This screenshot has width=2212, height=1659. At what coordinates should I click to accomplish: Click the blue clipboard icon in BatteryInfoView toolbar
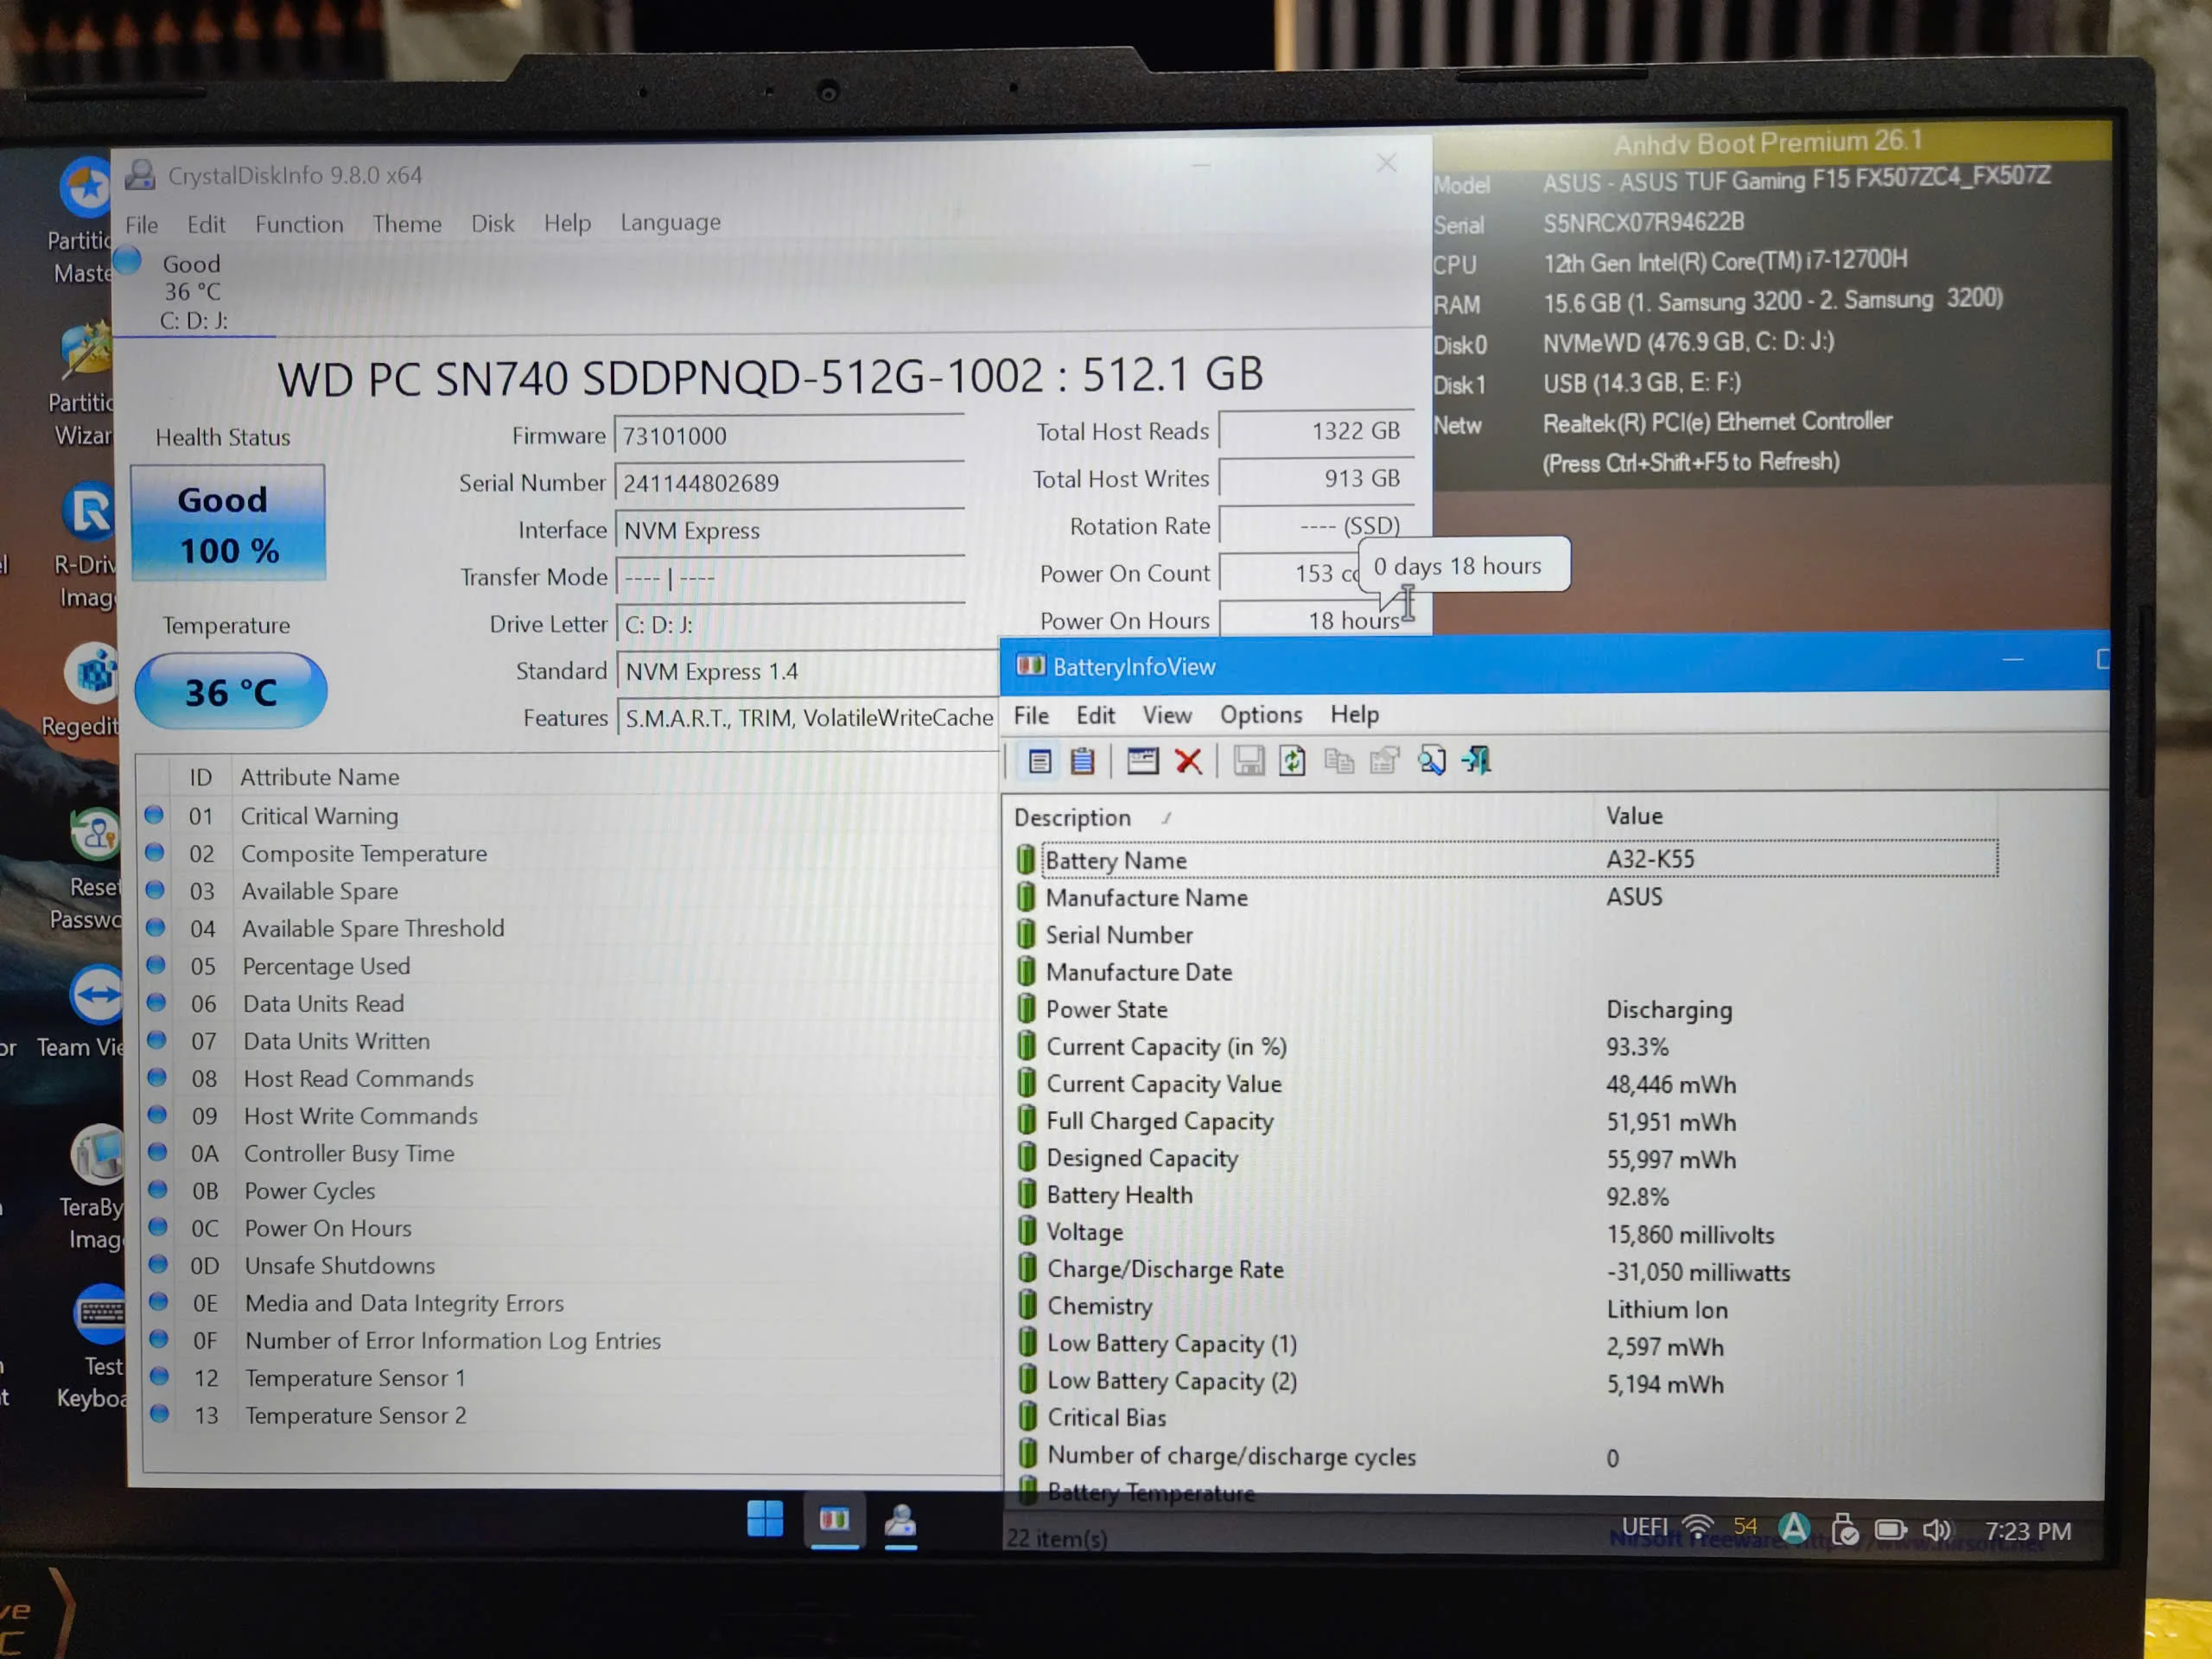(1082, 762)
